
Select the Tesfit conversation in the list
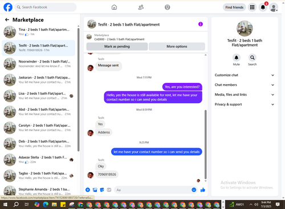pyautogui.click(x=39, y=48)
